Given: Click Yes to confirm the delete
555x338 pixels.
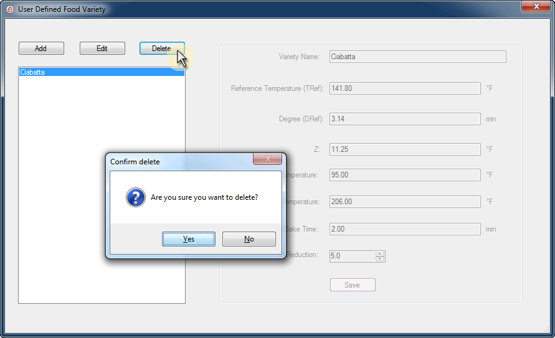Looking at the screenshot, I should coord(189,239).
